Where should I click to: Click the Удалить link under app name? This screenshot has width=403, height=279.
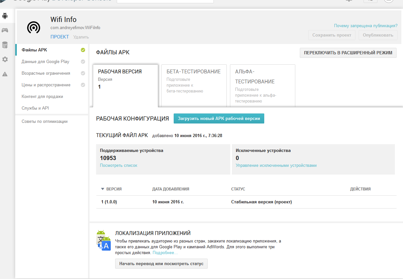(81, 37)
